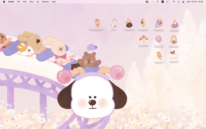The height and width of the screenshot is (129, 206).
Task: Click the battery status icon
Action: [x=168, y=2]
